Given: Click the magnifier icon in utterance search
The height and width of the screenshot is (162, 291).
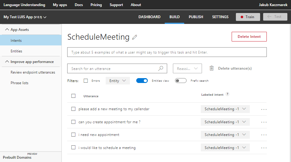Looking at the screenshot, I should (x=161, y=68).
